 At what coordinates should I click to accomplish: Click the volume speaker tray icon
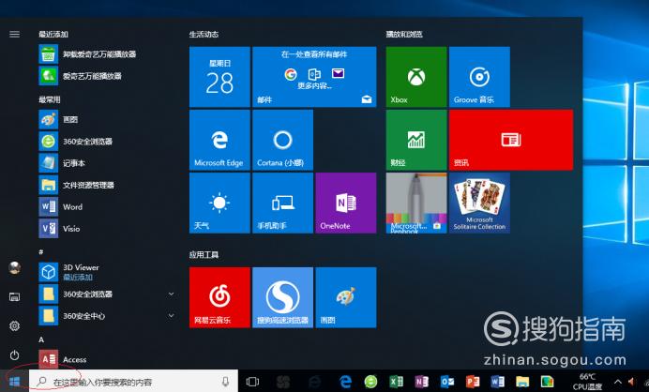pos(631,382)
